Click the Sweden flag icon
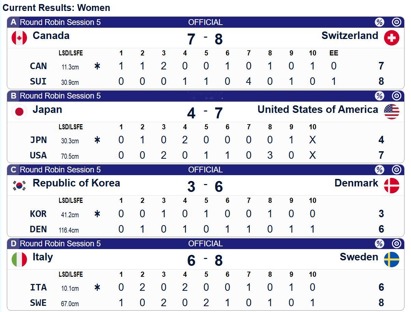The width and height of the screenshot is (411, 312). point(392,259)
